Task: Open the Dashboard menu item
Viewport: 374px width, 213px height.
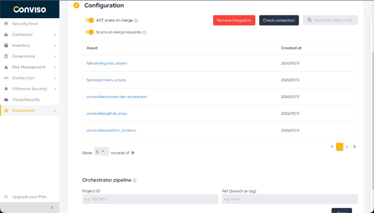Action: 30,35
